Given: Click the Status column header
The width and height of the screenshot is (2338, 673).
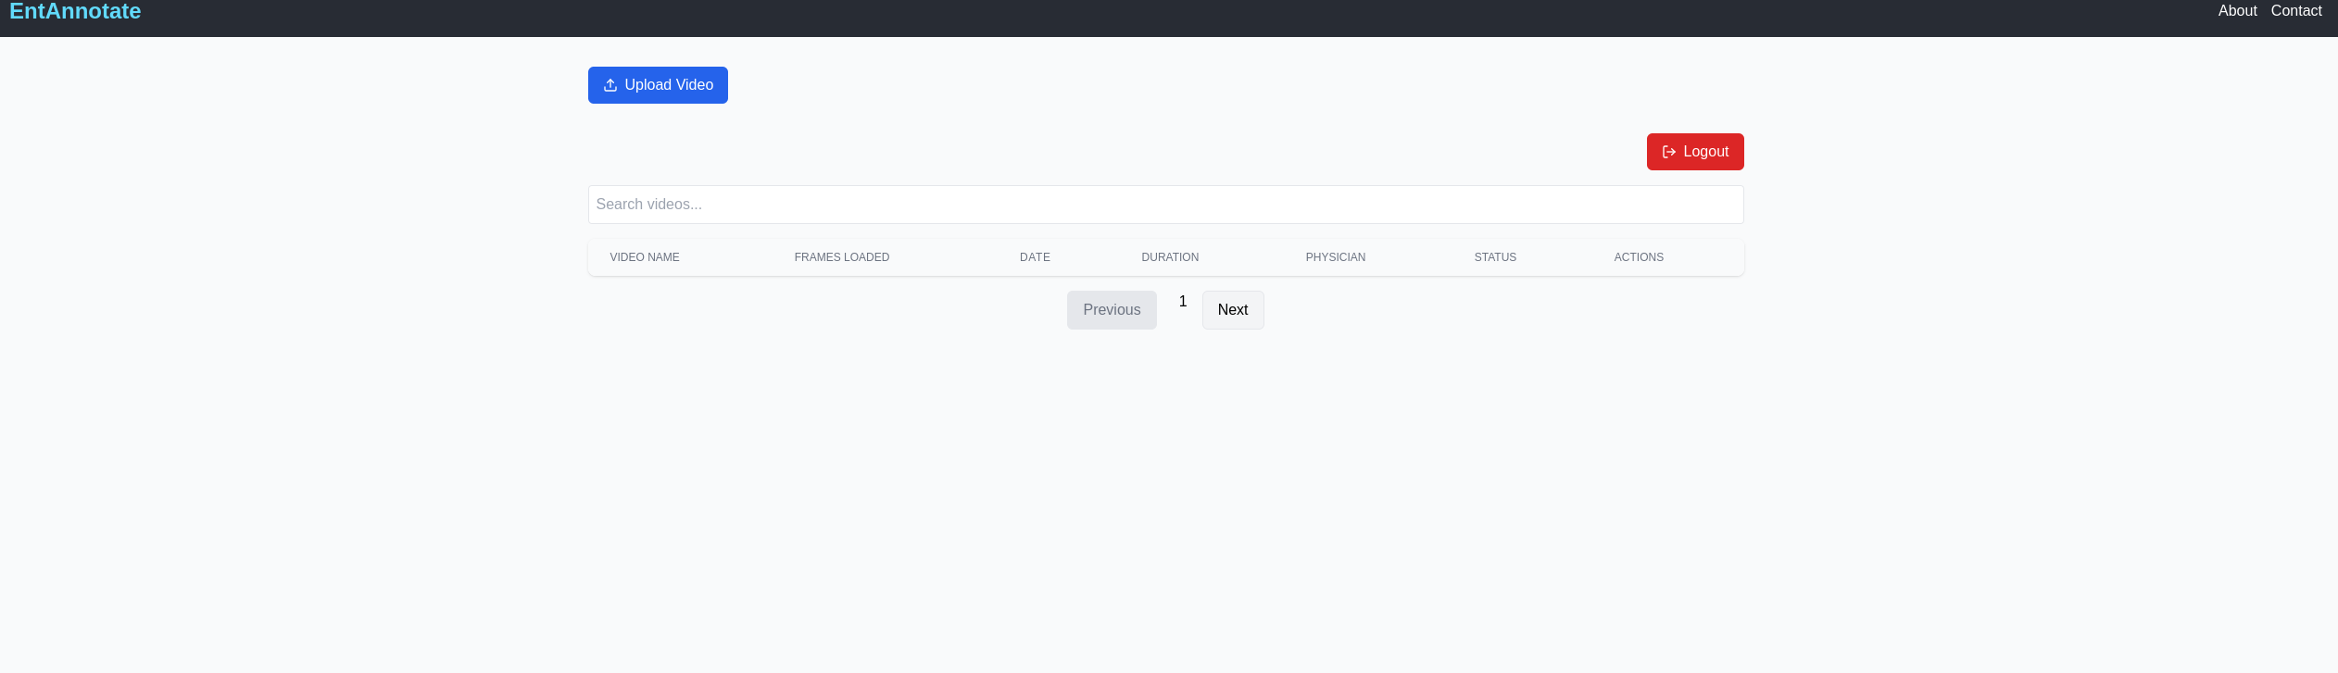Looking at the screenshot, I should (1495, 257).
